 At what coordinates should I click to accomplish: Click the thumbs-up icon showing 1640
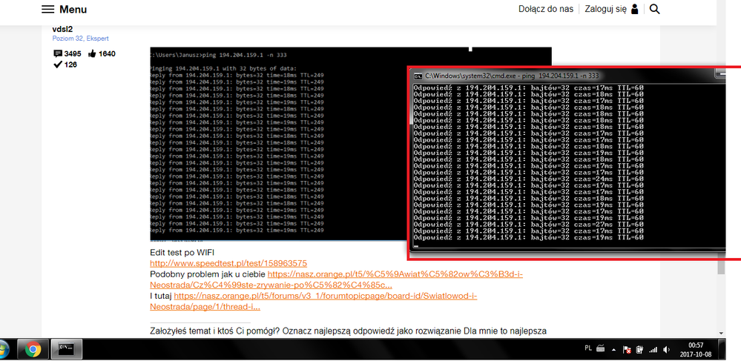coord(92,53)
